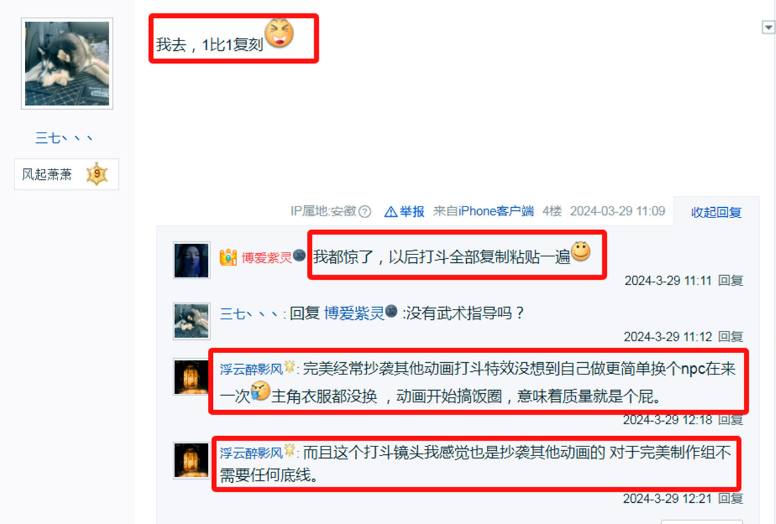Screen dimensions: 776x524
Task: Click the level 9 star badge icon
Action: 96,174
